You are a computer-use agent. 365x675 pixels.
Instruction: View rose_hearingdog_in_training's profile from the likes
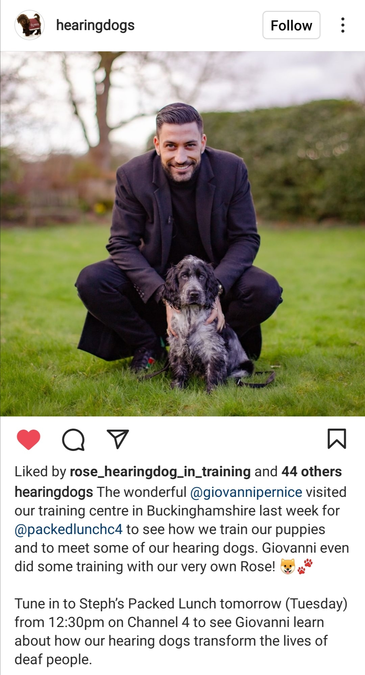coord(160,472)
